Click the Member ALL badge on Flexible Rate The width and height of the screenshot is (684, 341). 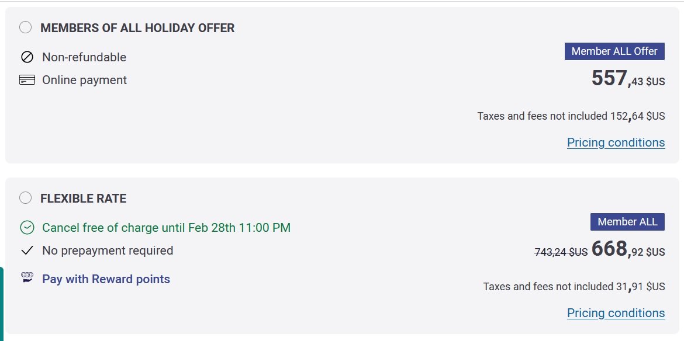(x=627, y=222)
